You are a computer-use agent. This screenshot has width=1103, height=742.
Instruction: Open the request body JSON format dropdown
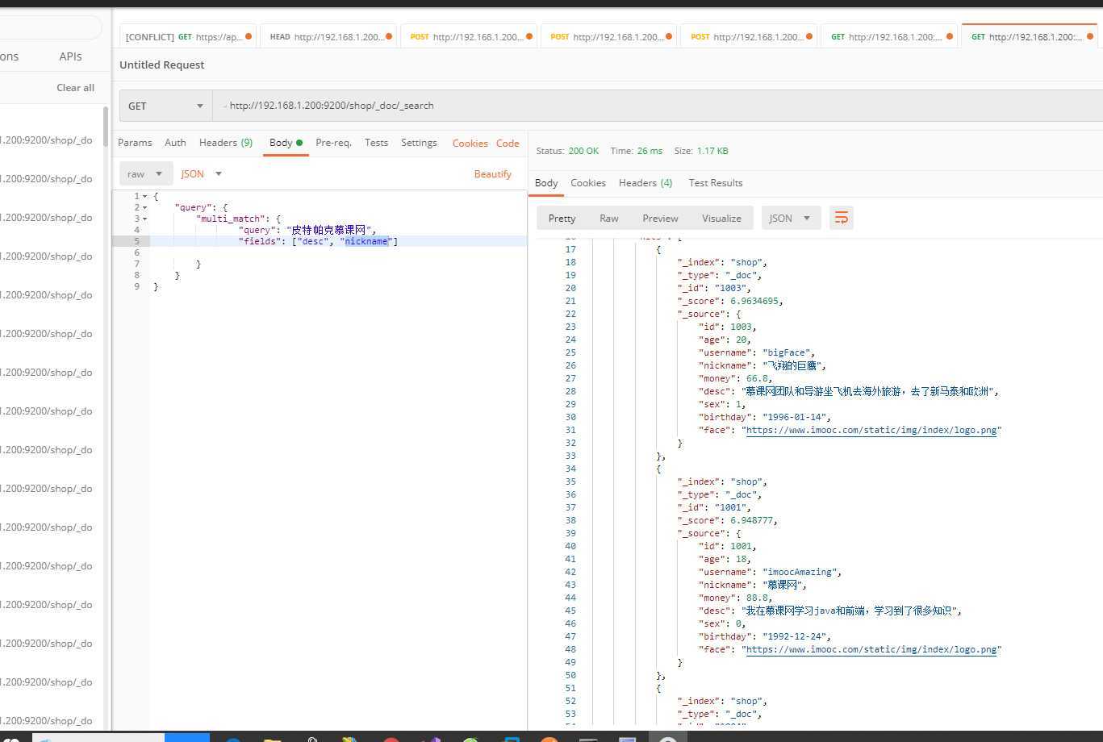click(202, 174)
